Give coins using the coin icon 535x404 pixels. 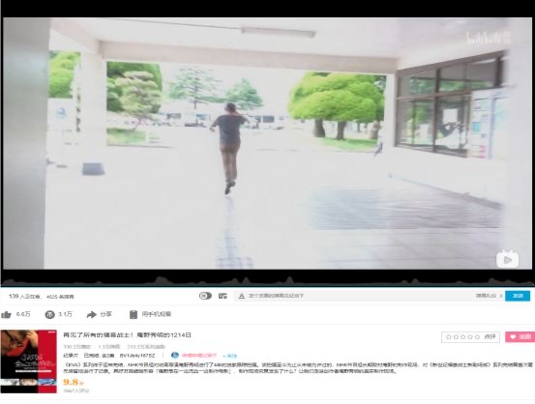click(49, 315)
